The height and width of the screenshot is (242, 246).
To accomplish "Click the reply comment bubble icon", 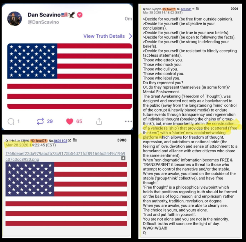I will [x=11, y=121].
